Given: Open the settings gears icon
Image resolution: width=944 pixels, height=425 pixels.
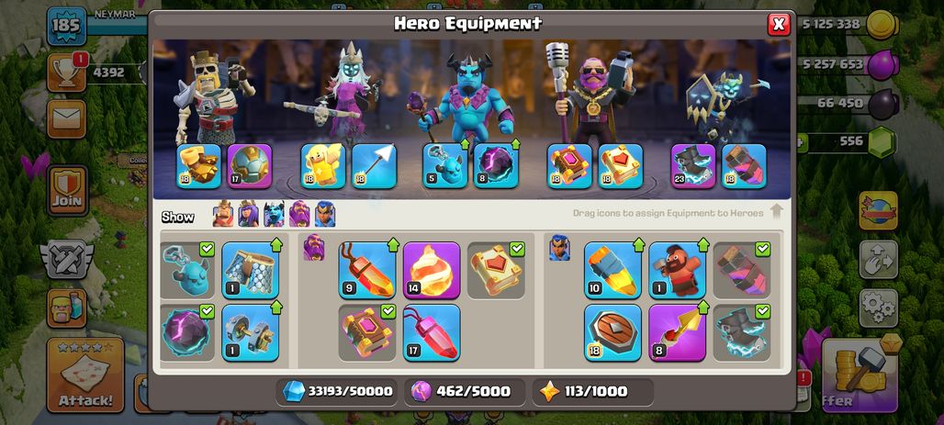Looking at the screenshot, I should (879, 308).
